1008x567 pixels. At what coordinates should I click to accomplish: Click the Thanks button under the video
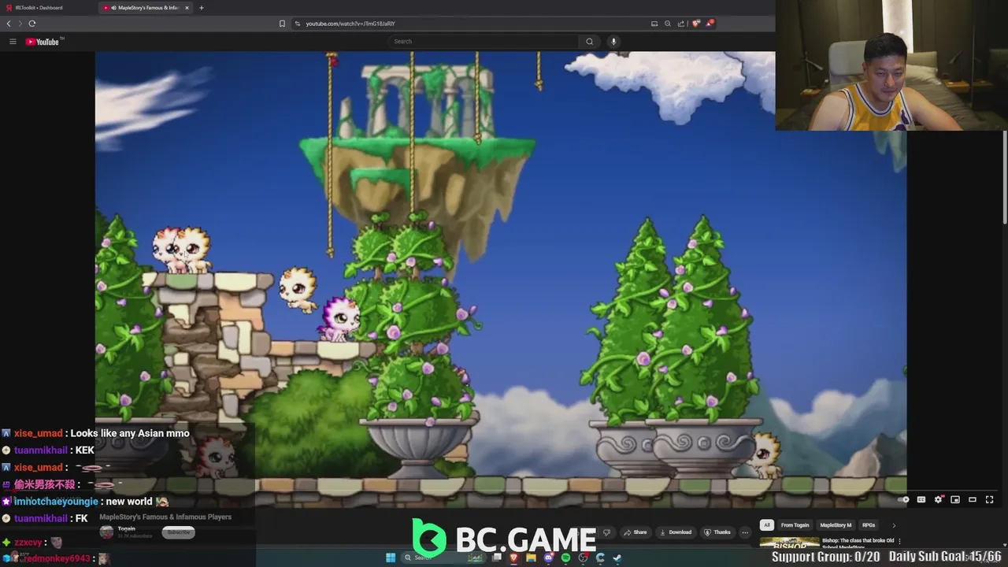(x=717, y=532)
